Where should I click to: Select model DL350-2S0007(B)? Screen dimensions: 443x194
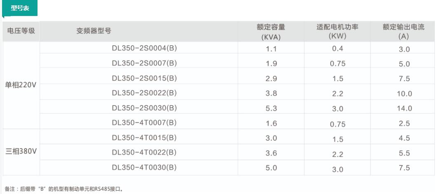pyautogui.click(x=144, y=64)
